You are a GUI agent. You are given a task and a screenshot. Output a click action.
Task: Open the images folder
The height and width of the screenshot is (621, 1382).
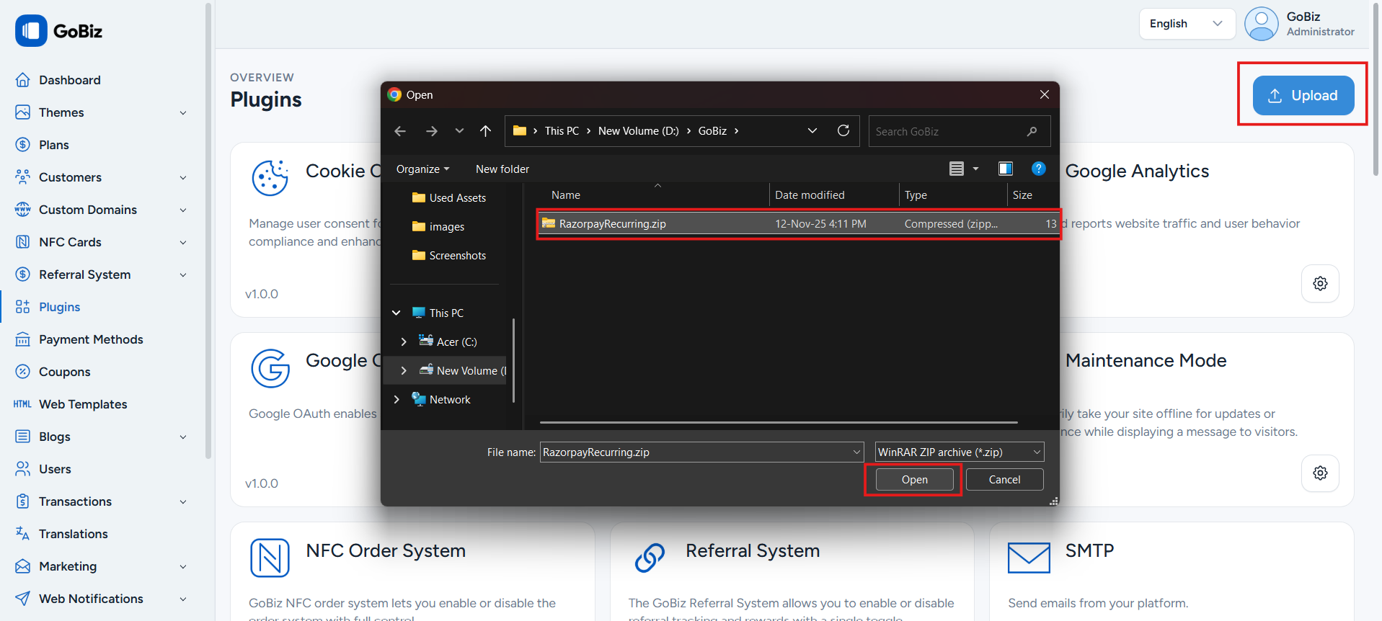point(438,227)
